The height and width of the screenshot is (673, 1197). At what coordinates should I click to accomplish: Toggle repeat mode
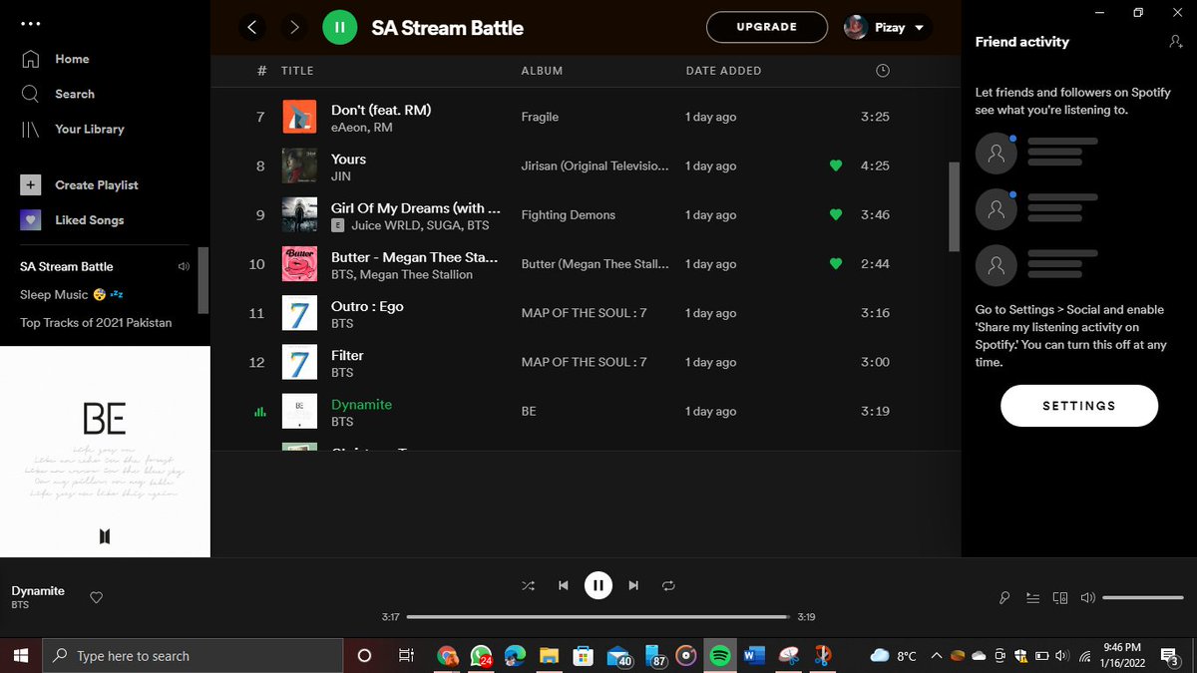point(668,585)
